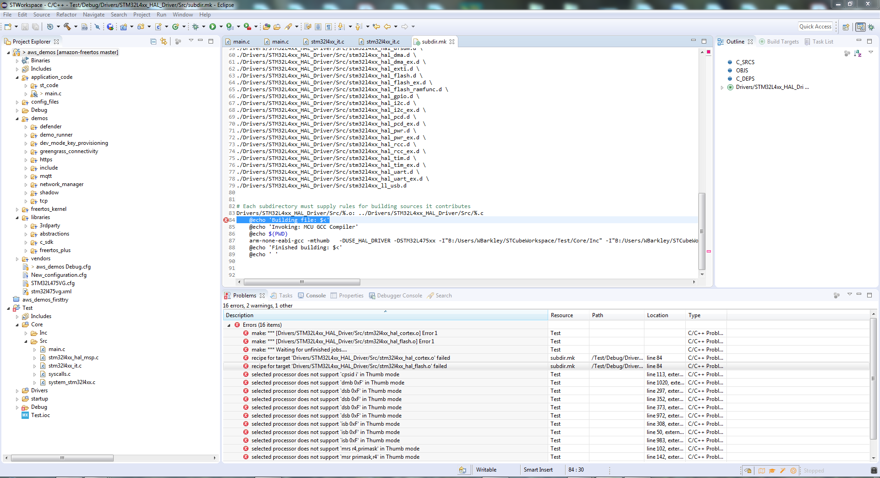Click the Build hammer icon in toolbar

[67, 27]
